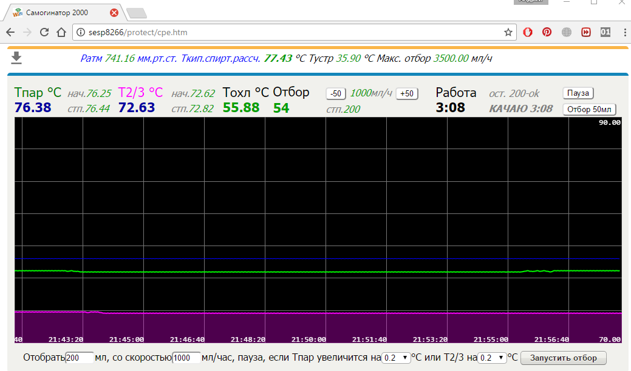Click the 01 extension icon
The image size is (631, 371).
tap(605, 32)
